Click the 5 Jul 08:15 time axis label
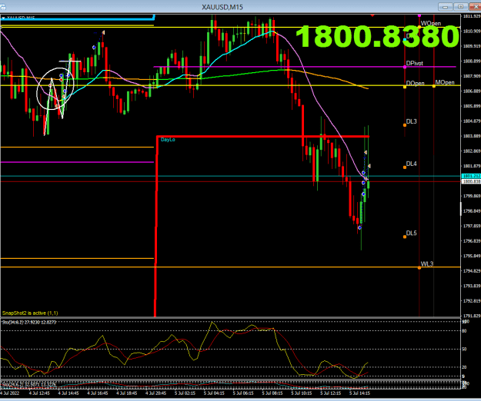 [272, 393]
